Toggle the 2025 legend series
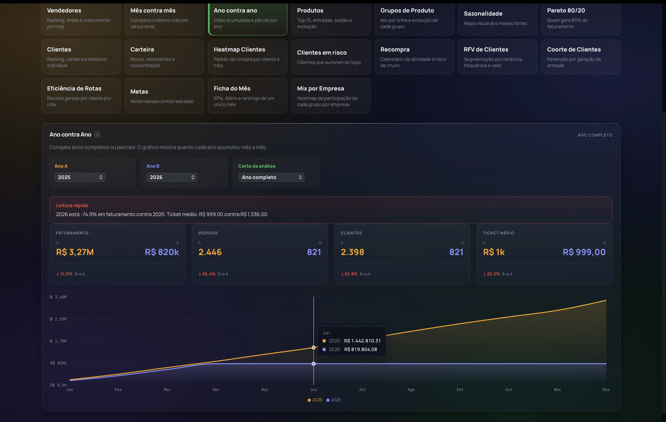 [315, 400]
